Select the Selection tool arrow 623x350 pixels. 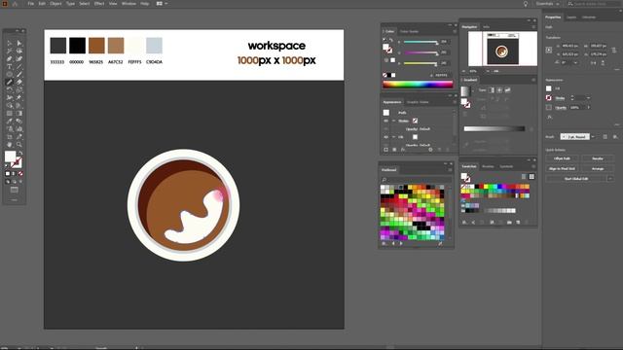(10, 43)
